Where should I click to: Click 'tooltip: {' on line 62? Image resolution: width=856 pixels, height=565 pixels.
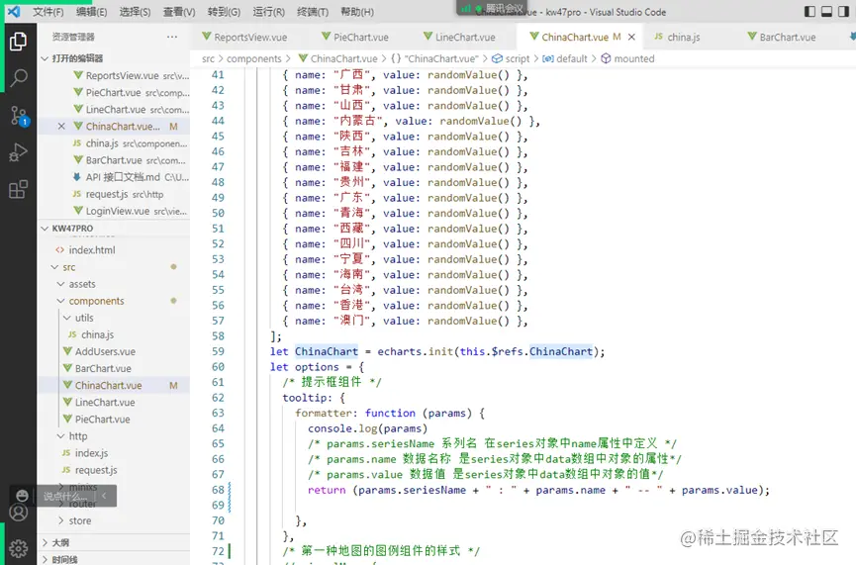(x=314, y=398)
